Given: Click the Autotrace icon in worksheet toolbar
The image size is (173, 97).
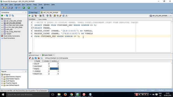Looking at the screenshot, I should tap(40, 16).
